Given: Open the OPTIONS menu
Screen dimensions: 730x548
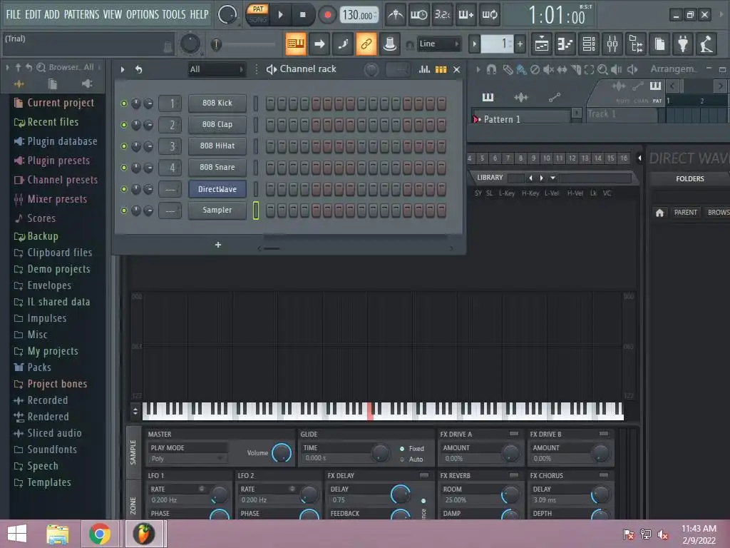Looking at the screenshot, I should pyautogui.click(x=142, y=14).
